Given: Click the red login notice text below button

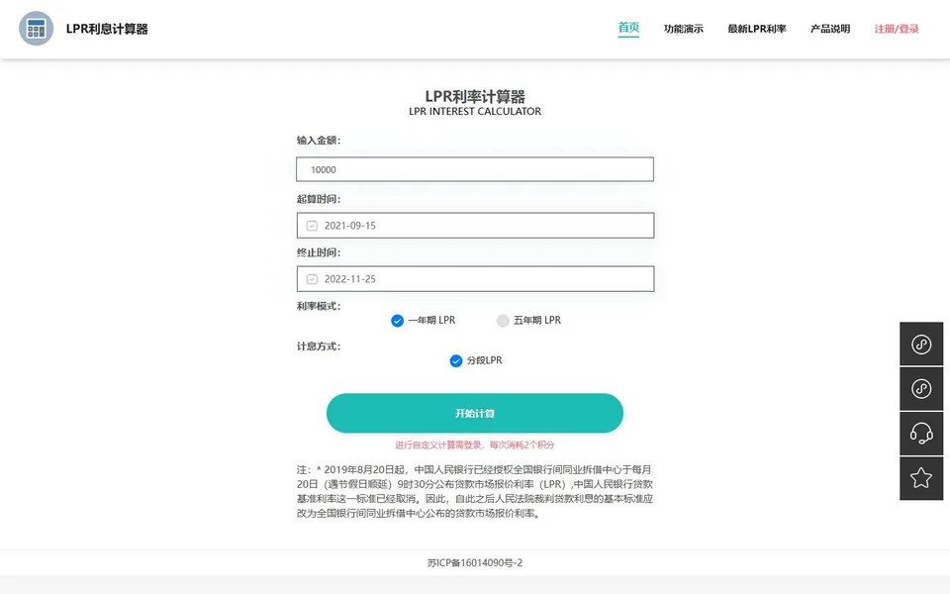Looking at the screenshot, I should click(474, 445).
